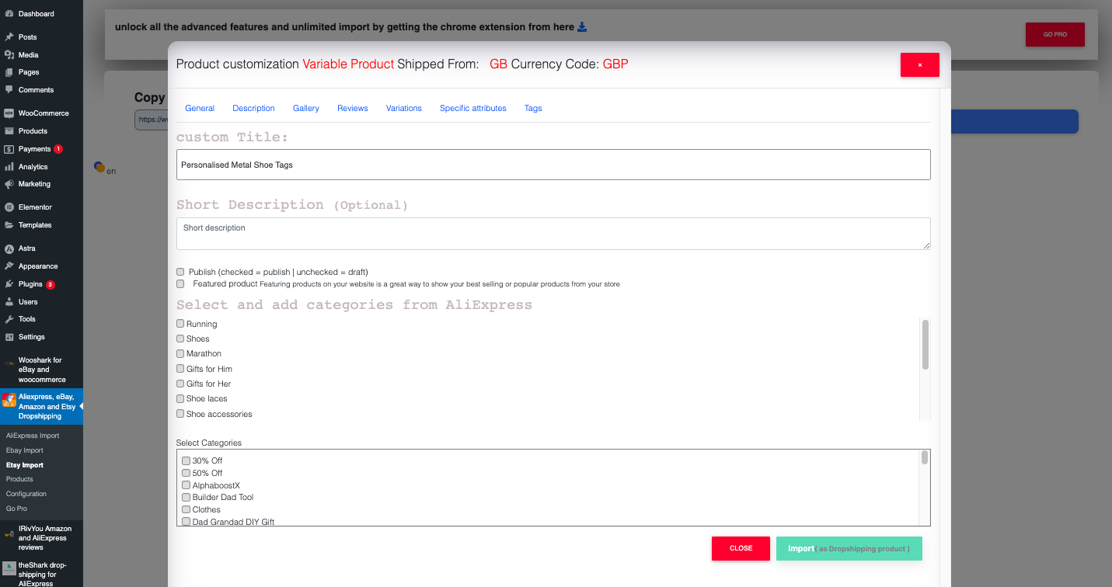Click the Etsy Import submenu item

pyautogui.click(x=25, y=465)
